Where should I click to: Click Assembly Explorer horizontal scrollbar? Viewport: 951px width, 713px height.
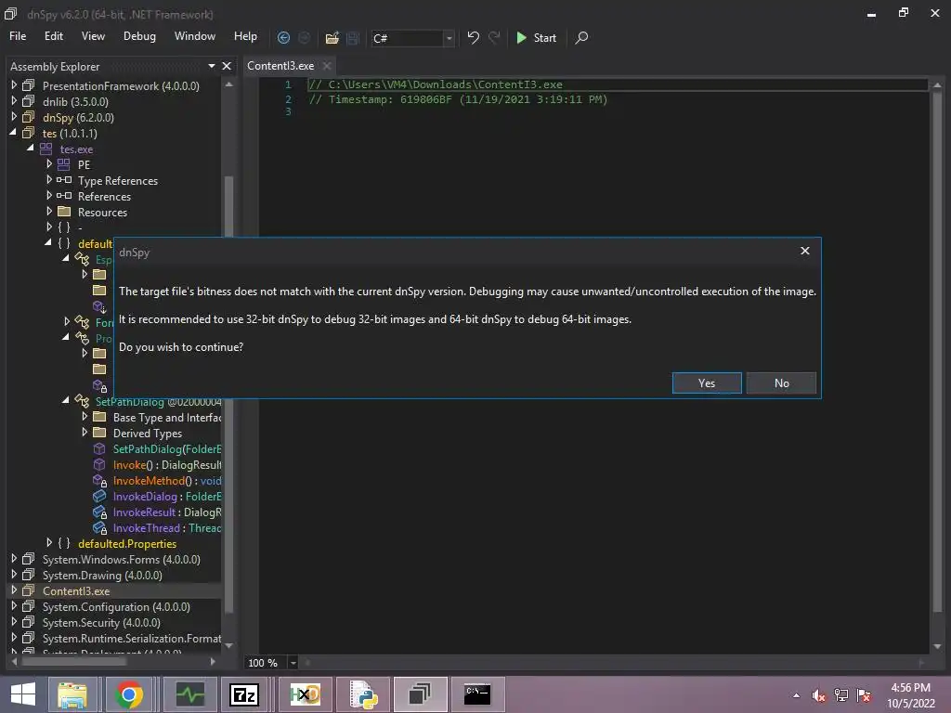(74, 661)
